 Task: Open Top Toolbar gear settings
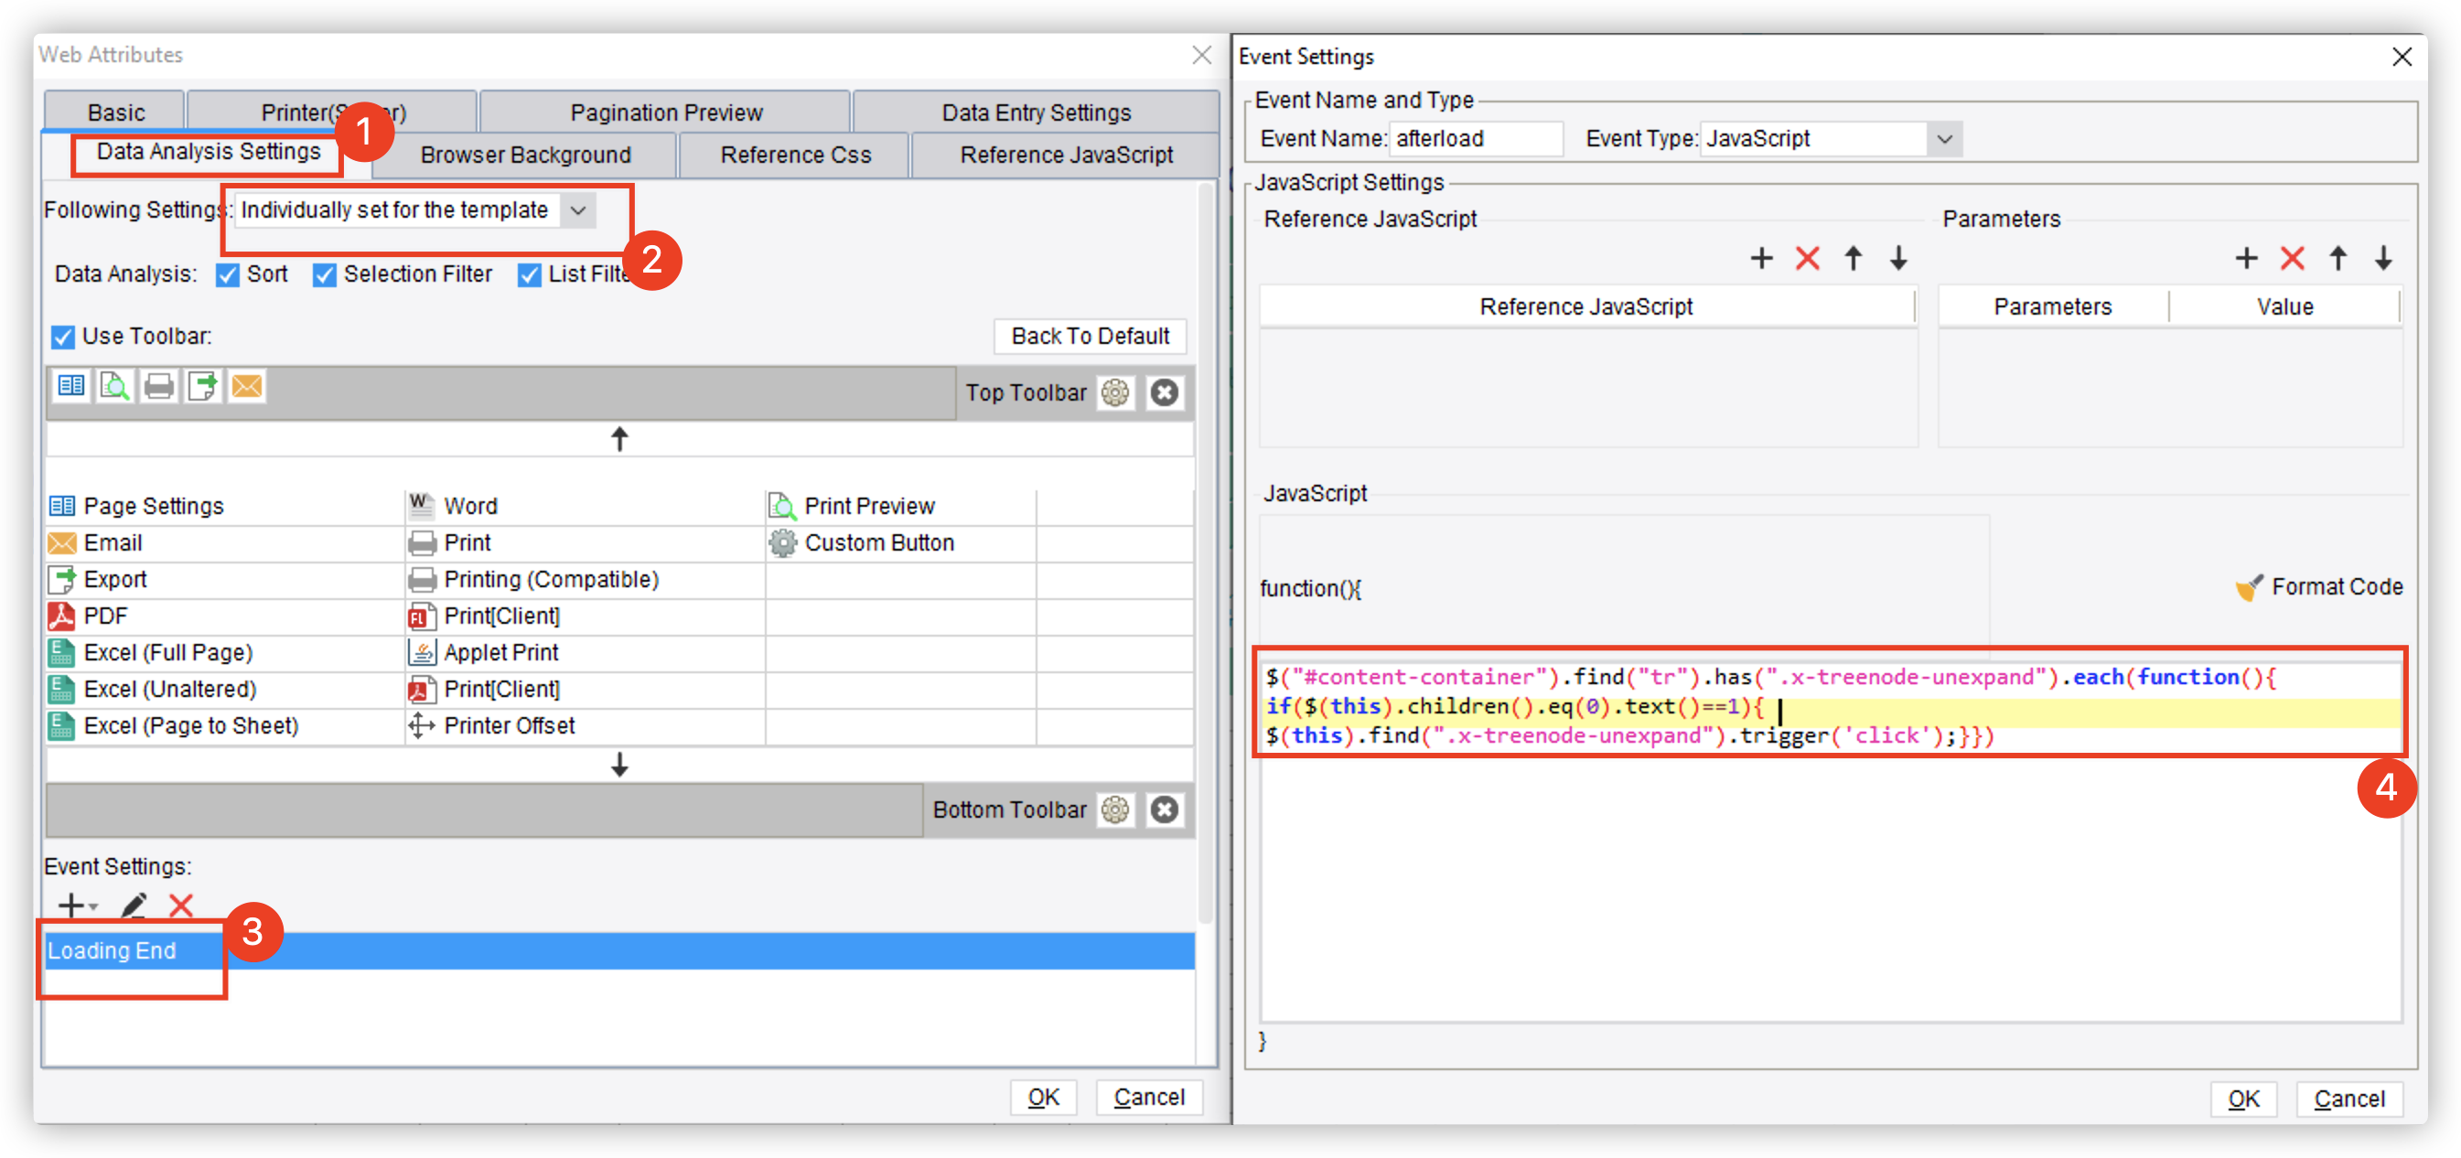[1115, 392]
